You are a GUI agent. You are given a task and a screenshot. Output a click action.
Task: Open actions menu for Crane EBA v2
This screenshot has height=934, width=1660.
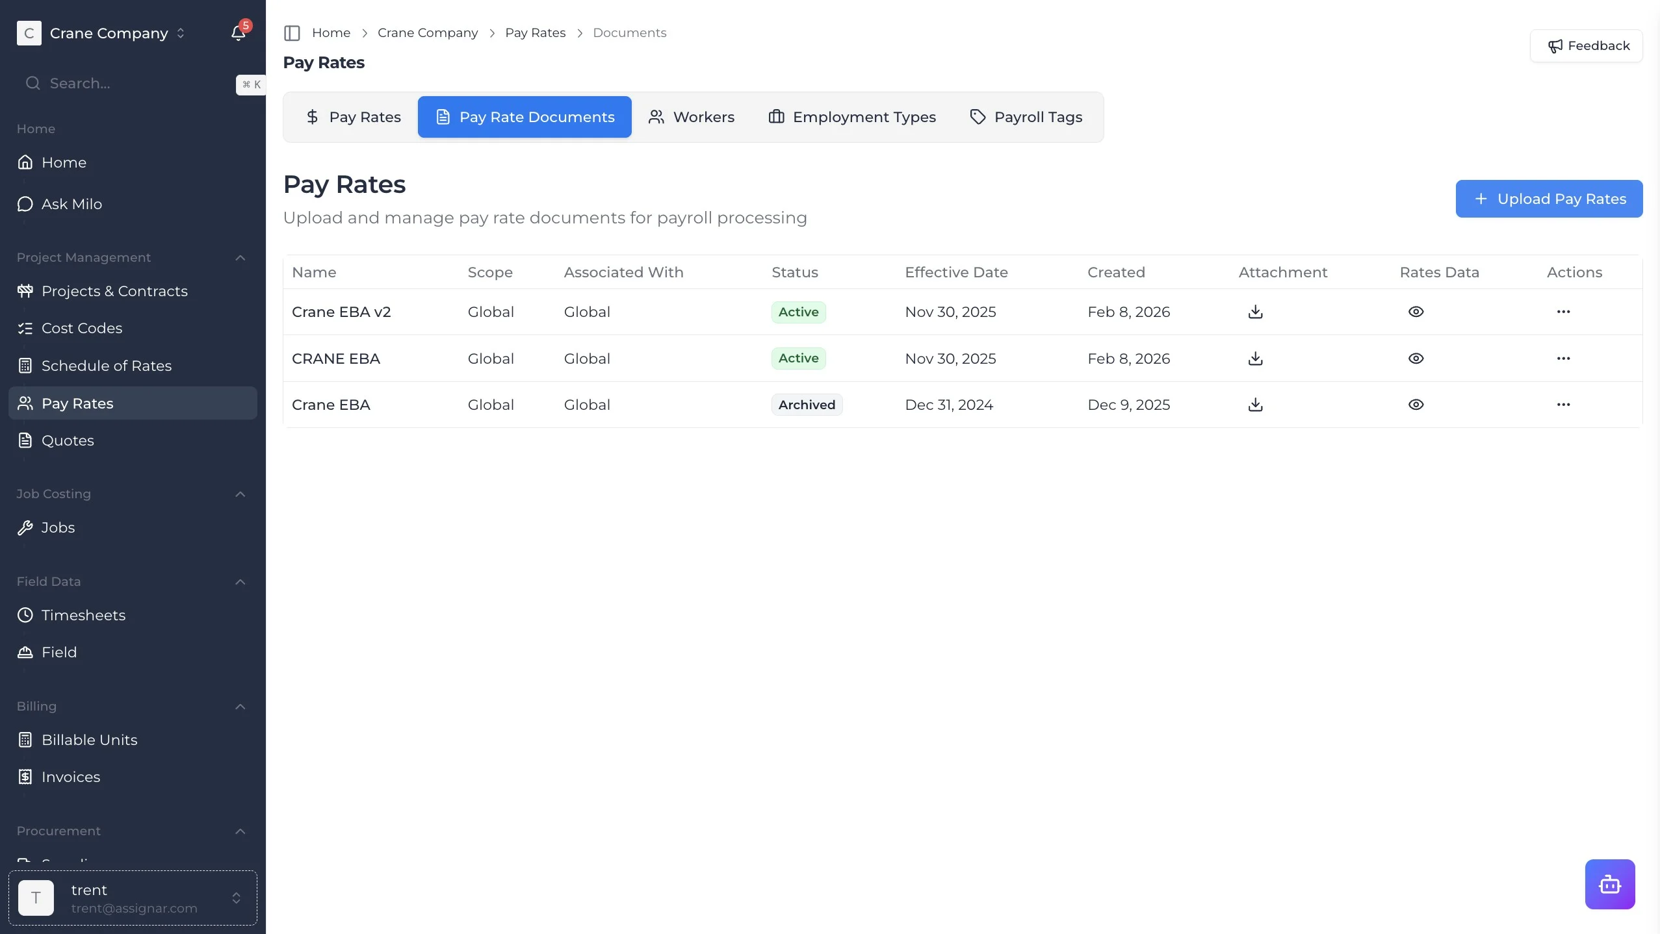(1563, 312)
